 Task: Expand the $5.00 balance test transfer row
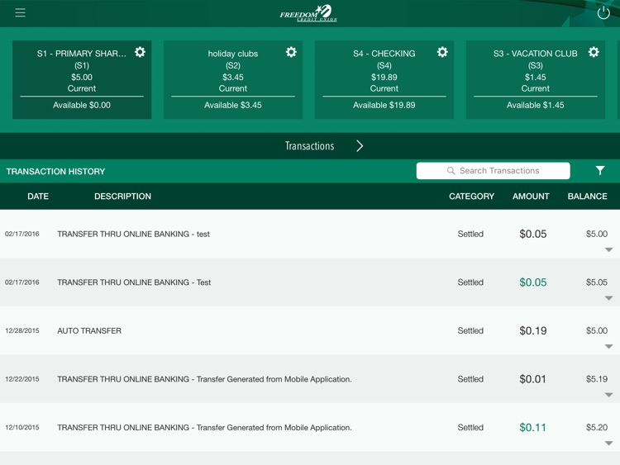pos(609,249)
